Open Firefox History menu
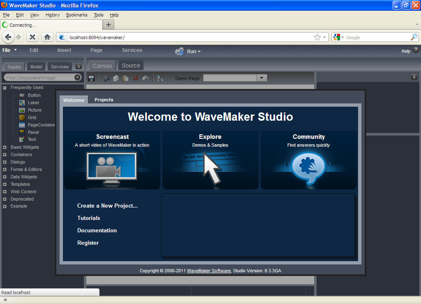The width and height of the screenshot is (421, 304). 52,15
